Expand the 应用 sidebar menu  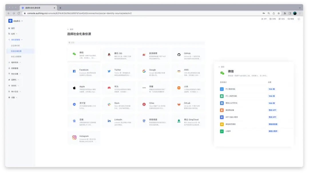click(x=13, y=34)
